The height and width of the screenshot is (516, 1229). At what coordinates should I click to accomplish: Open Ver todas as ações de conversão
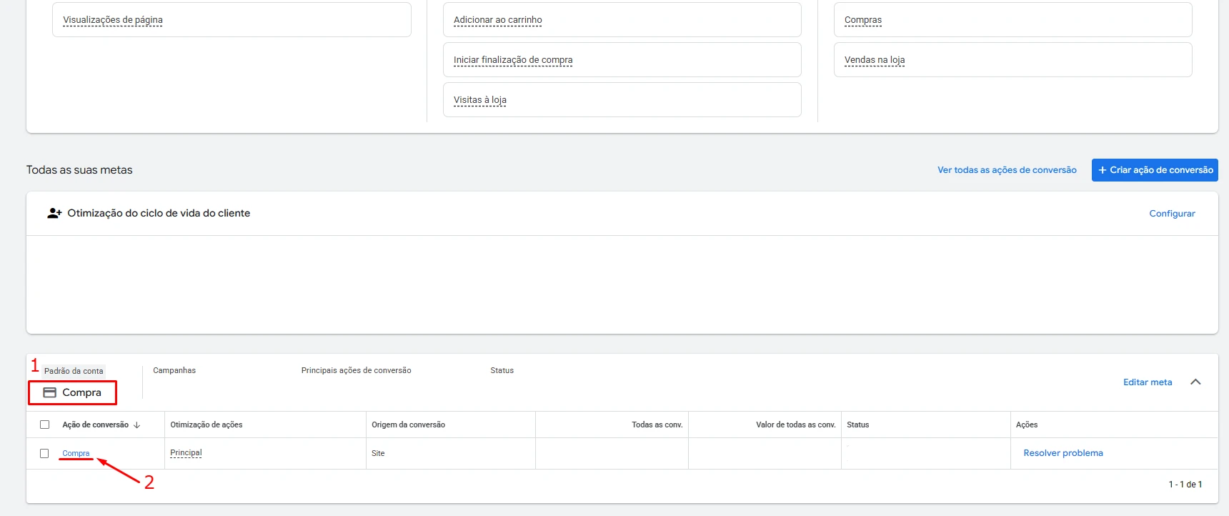pyautogui.click(x=1007, y=170)
